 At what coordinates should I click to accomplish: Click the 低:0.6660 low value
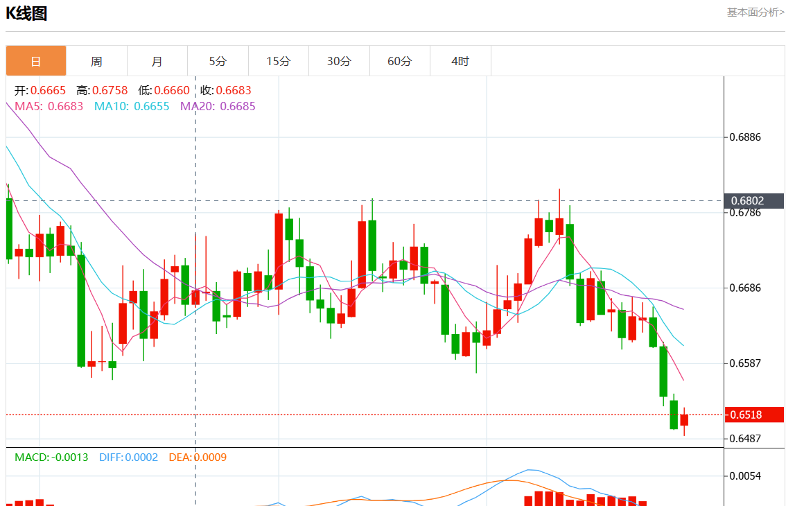164,90
